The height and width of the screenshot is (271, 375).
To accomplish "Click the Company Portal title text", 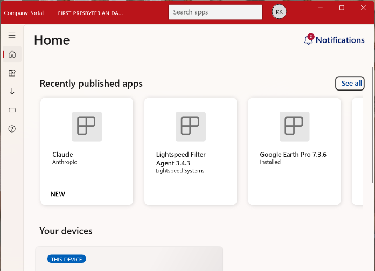I will point(24,13).
